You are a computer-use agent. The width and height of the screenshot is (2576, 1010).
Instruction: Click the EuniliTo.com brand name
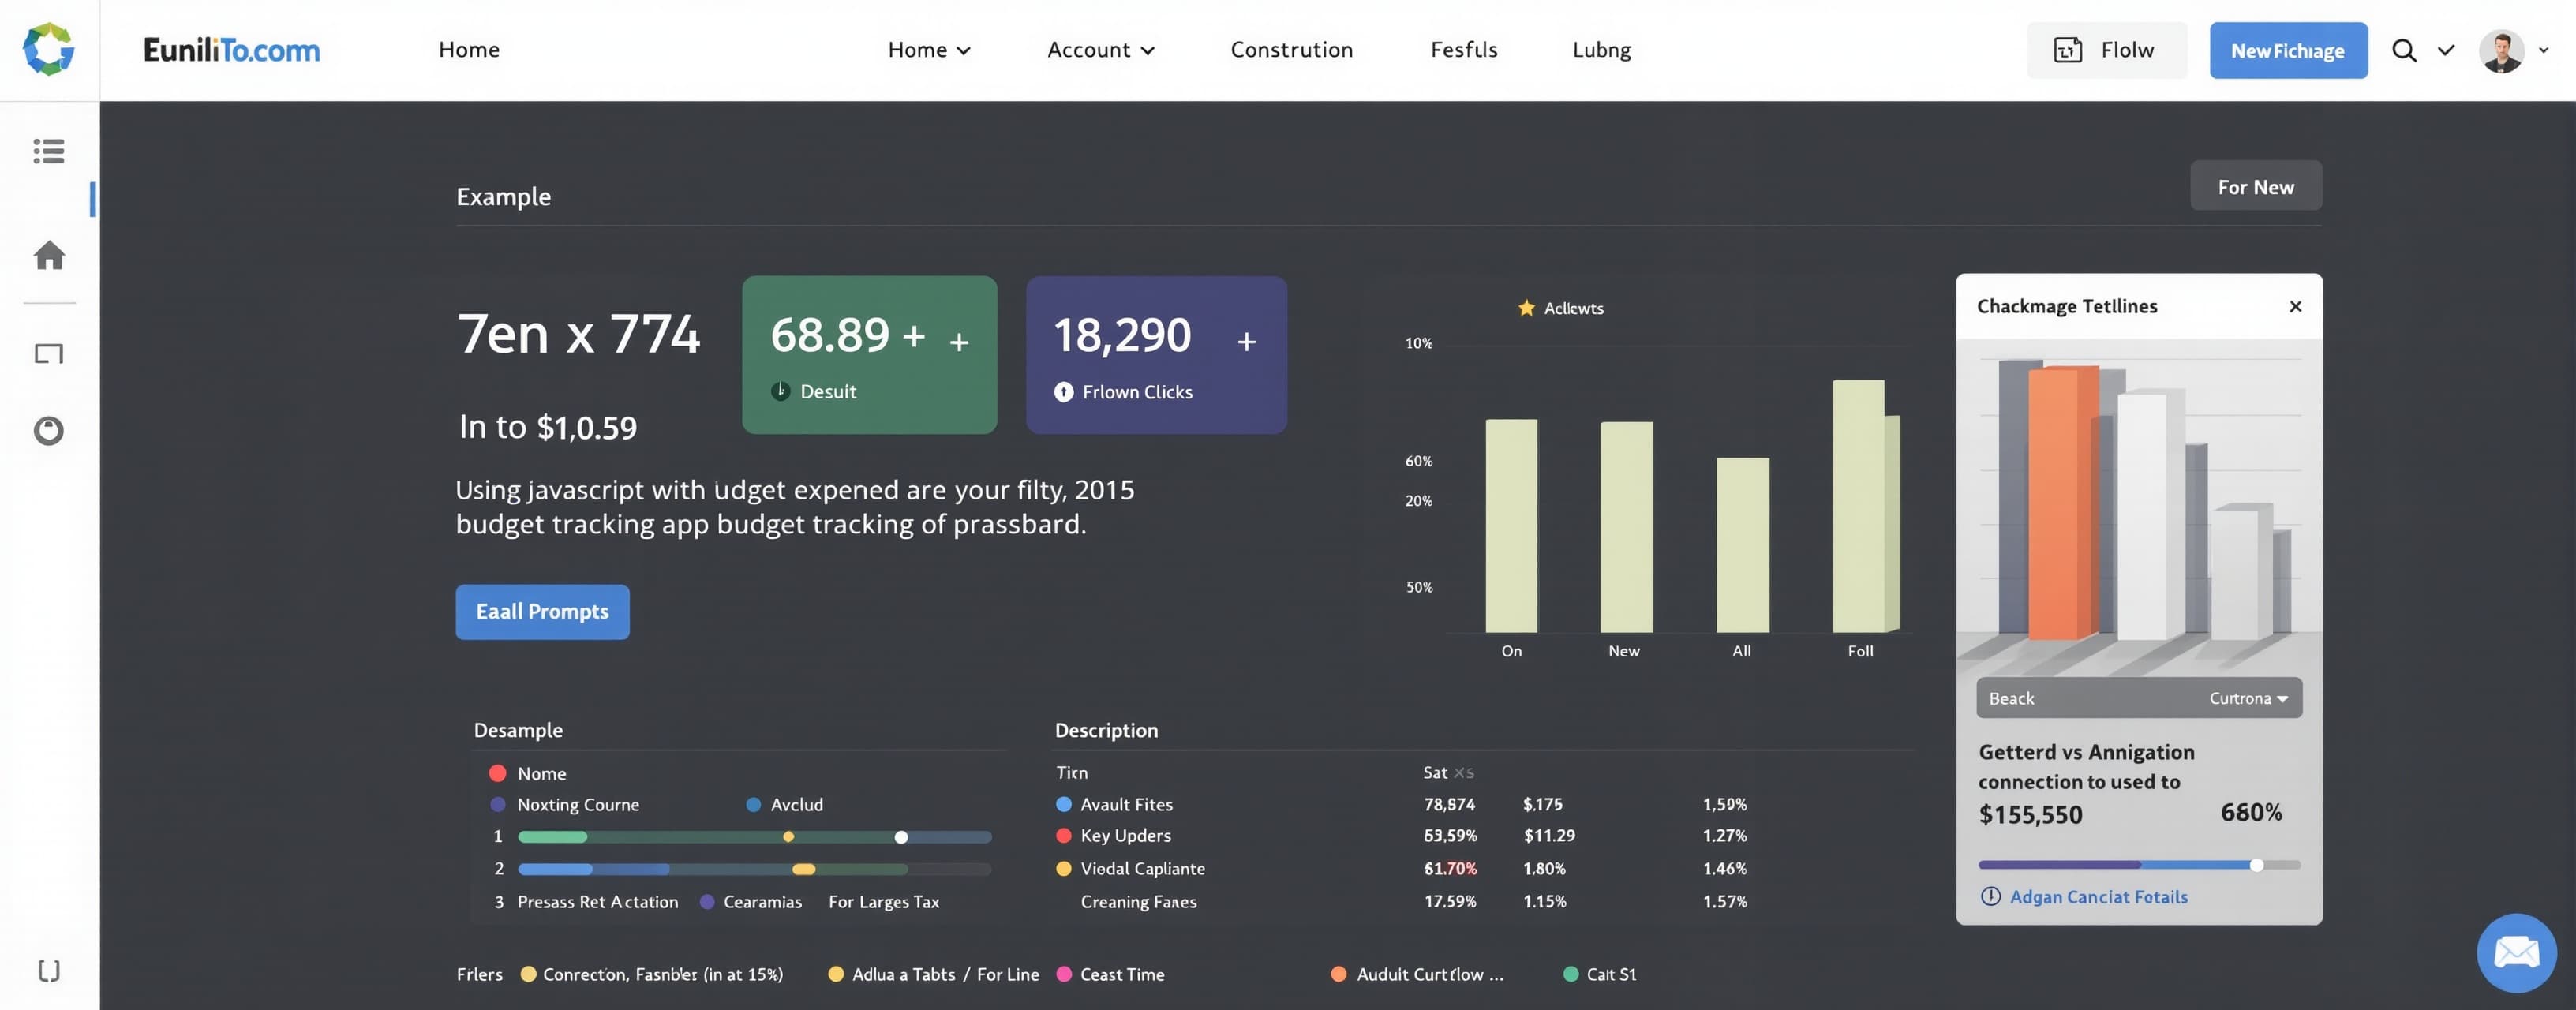click(231, 50)
